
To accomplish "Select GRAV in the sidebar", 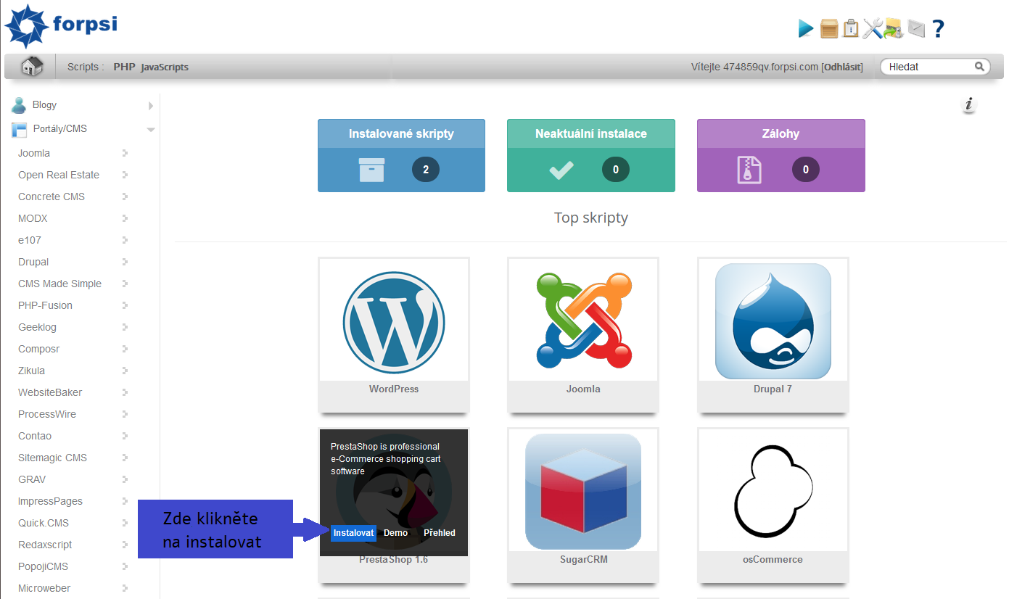I will click(32, 479).
